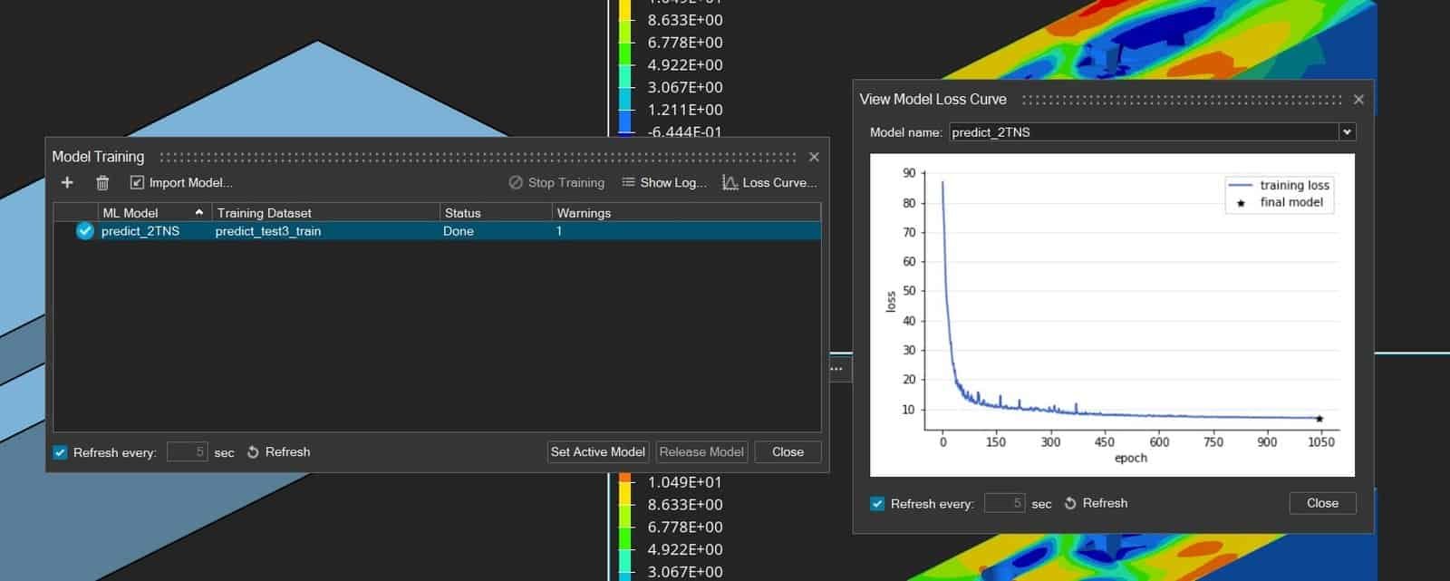Open Show Log viewer

tap(664, 182)
